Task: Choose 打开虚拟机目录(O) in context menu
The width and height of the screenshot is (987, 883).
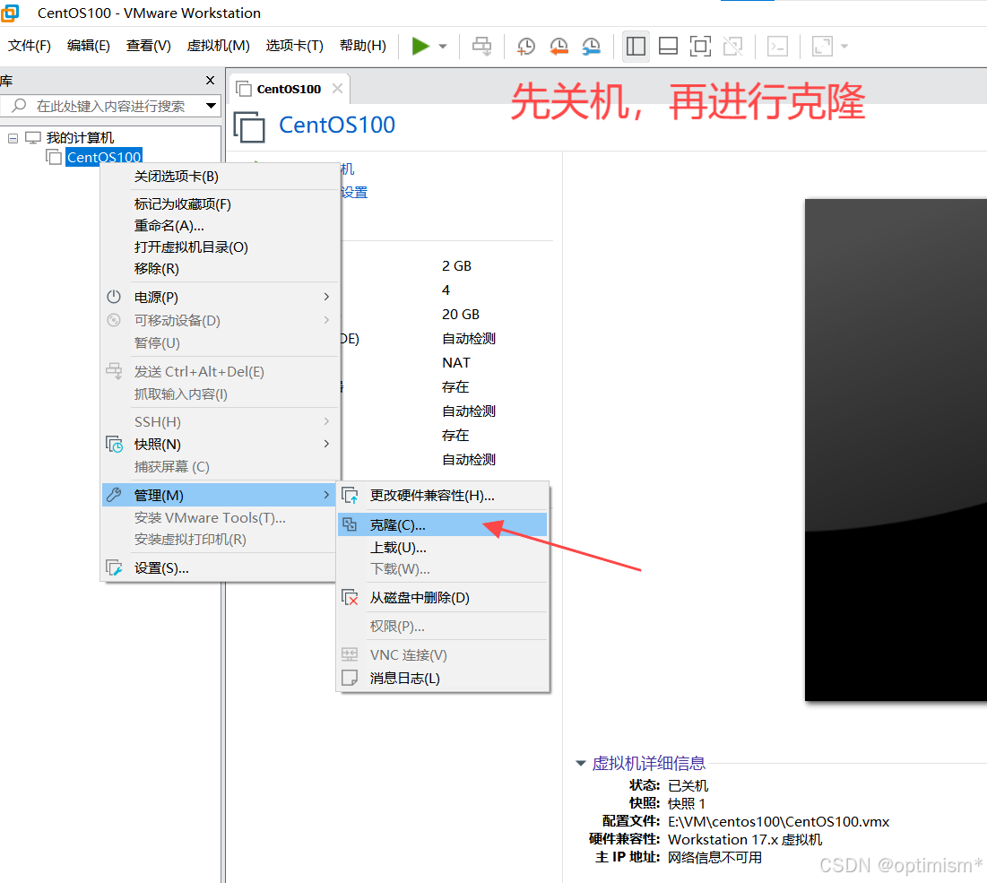Action: 221,247
